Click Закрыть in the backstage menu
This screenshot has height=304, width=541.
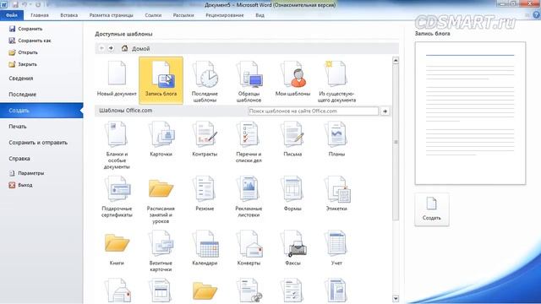tap(23, 64)
